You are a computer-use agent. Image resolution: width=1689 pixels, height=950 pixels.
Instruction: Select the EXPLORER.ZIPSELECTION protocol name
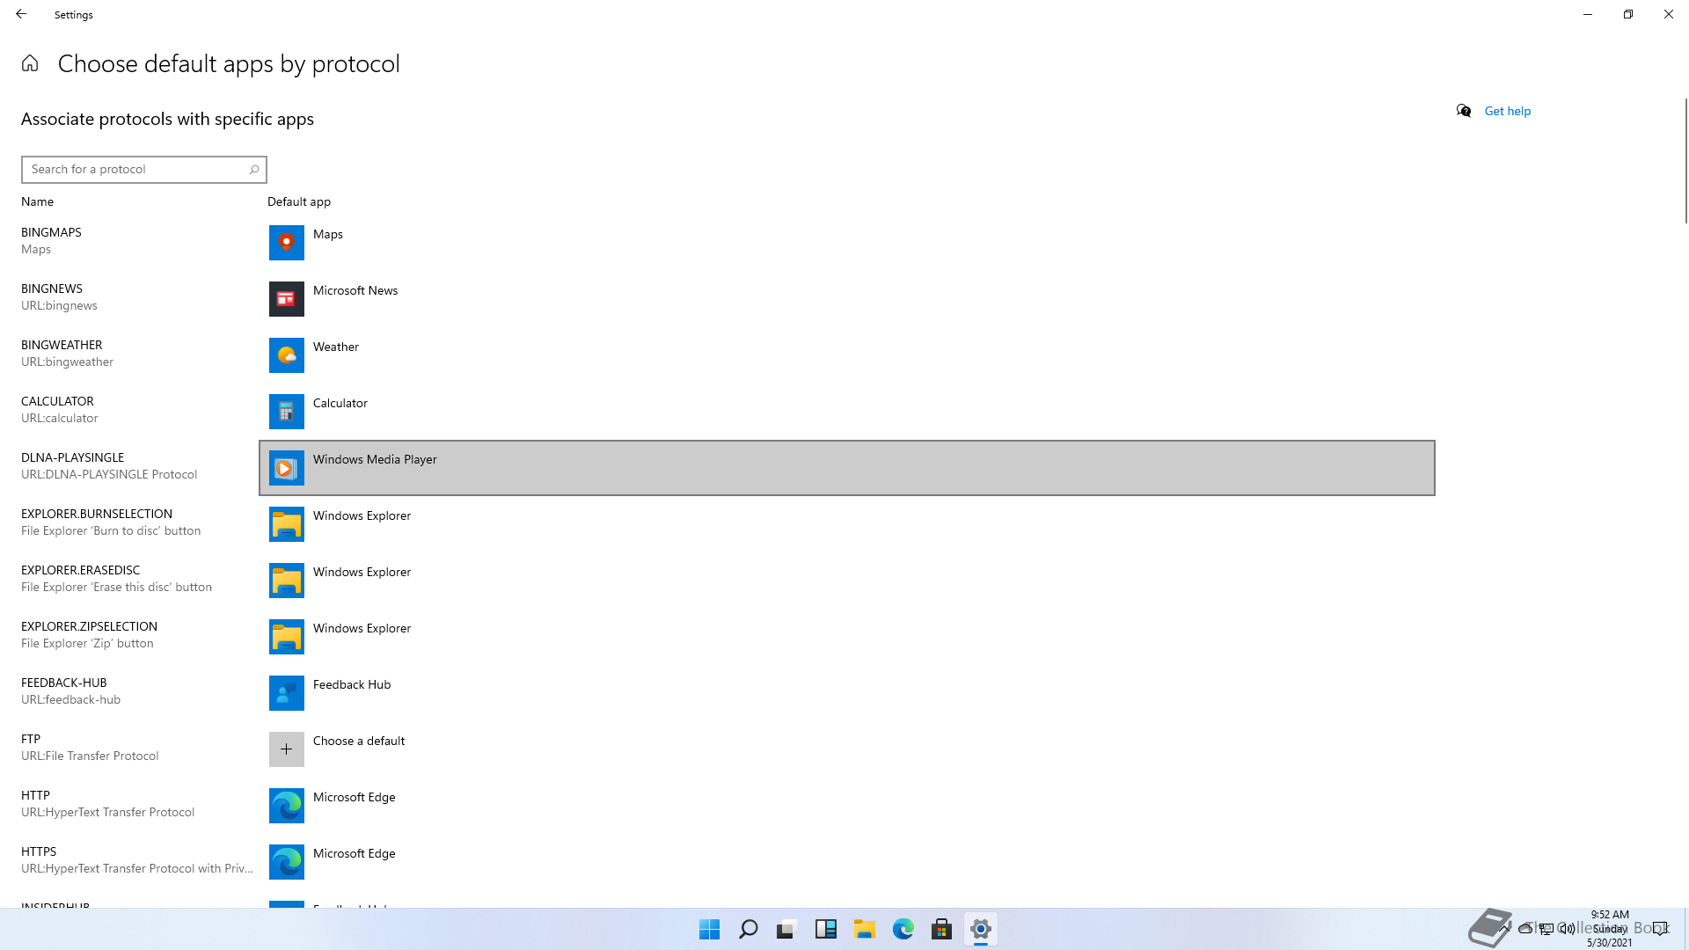click(89, 626)
